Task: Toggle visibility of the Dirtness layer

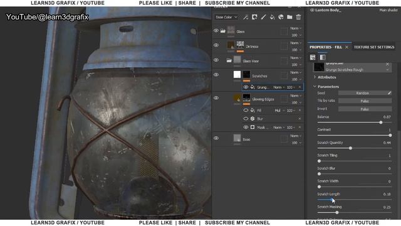Action: pyautogui.click(x=216, y=45)
